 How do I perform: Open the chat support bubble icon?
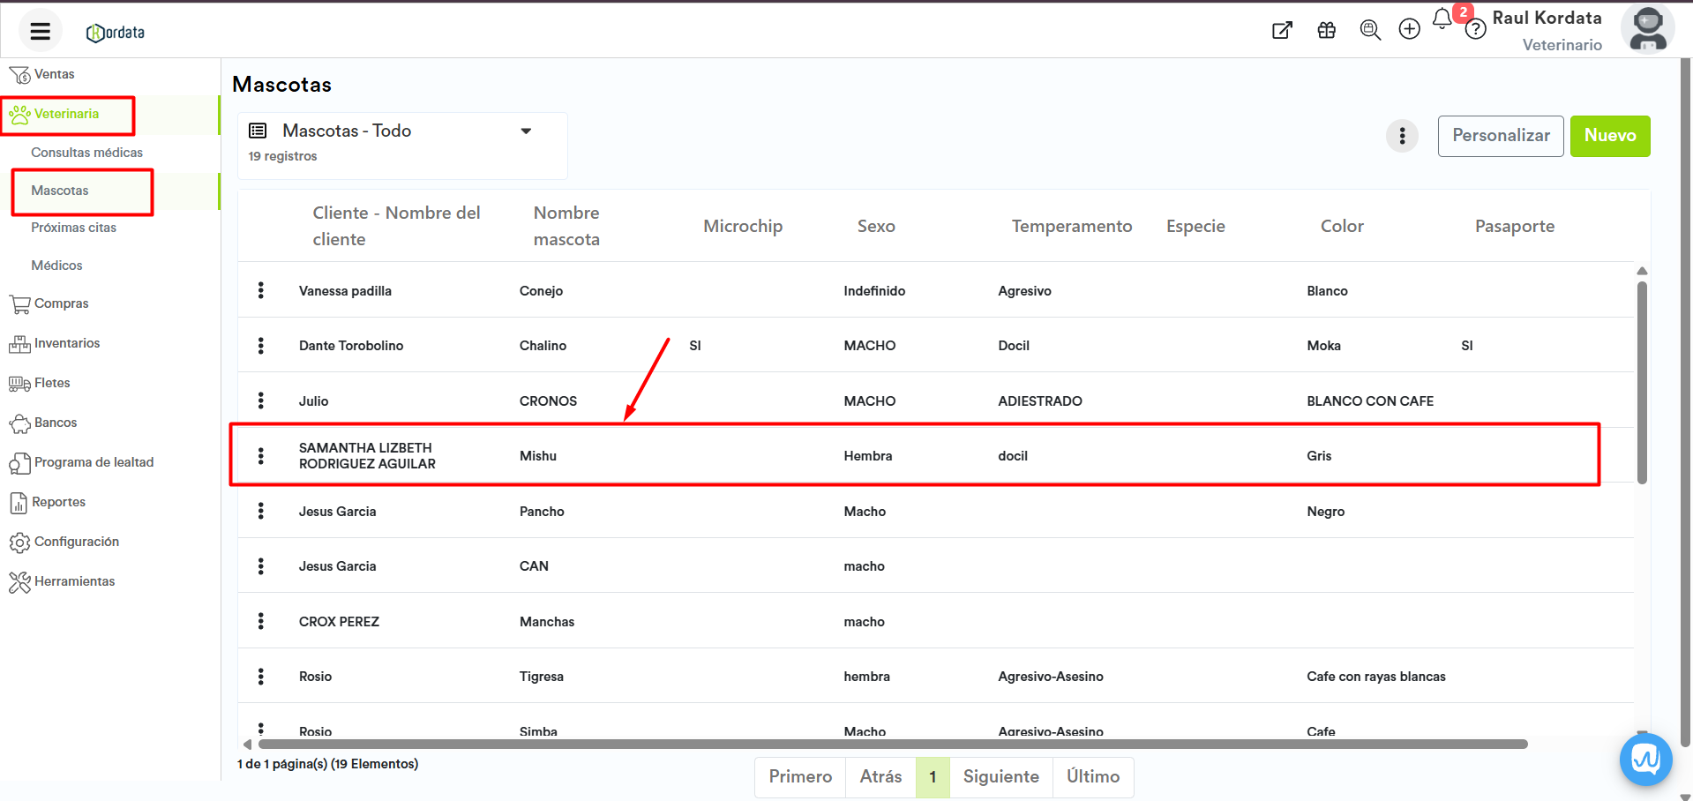(1645, 759)
